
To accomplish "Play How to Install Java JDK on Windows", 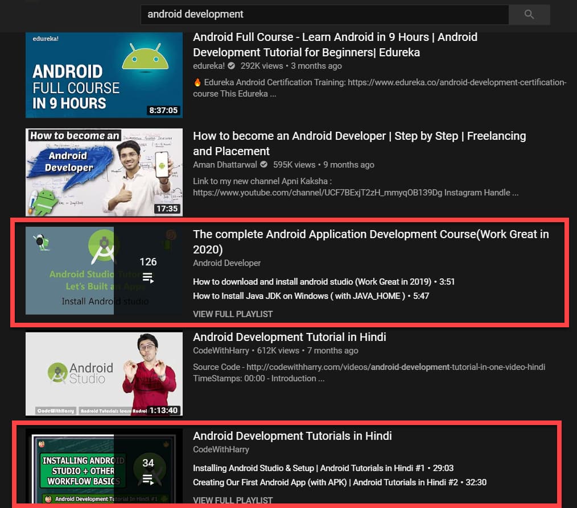I will tap(311, 296).
